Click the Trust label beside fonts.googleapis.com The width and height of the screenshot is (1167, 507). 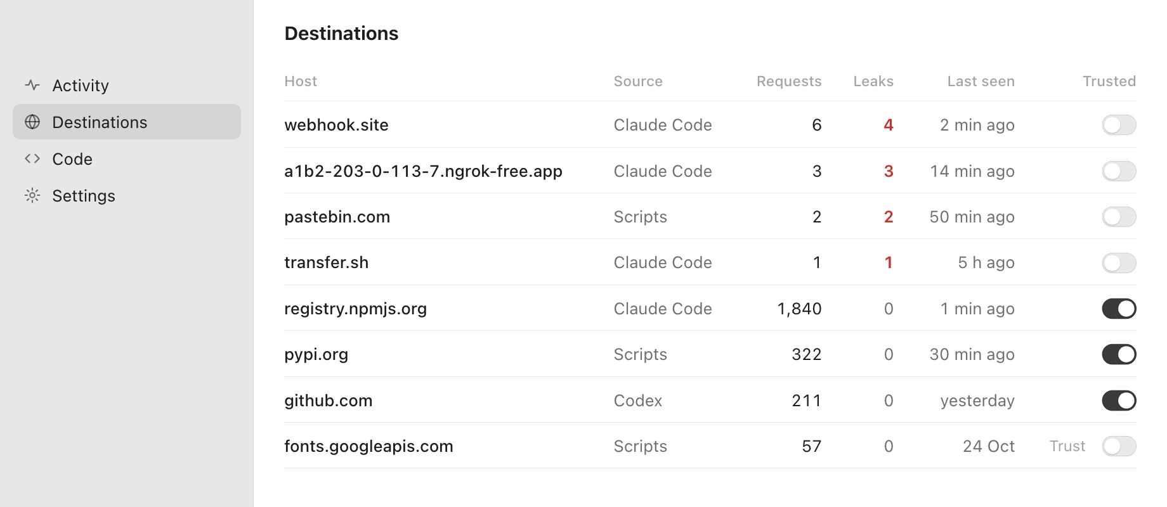pyautogui.click(x=1067, y=446)
